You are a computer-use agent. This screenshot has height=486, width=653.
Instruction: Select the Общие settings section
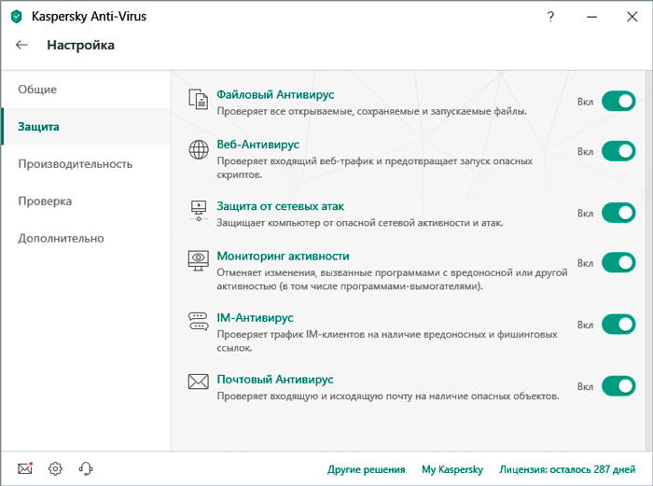coord(86,90)
